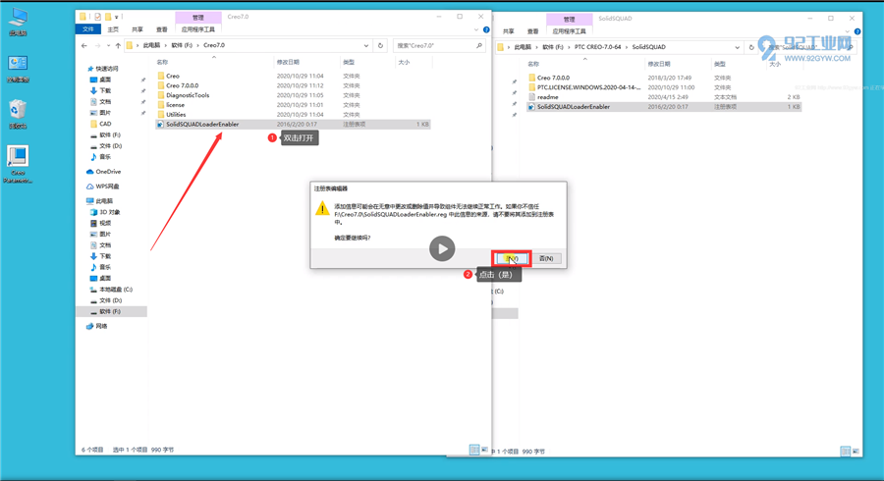
Task: Open the 共享 tab in Creo7.0 window
Action: pyautogui.click(x=137, y=29)
